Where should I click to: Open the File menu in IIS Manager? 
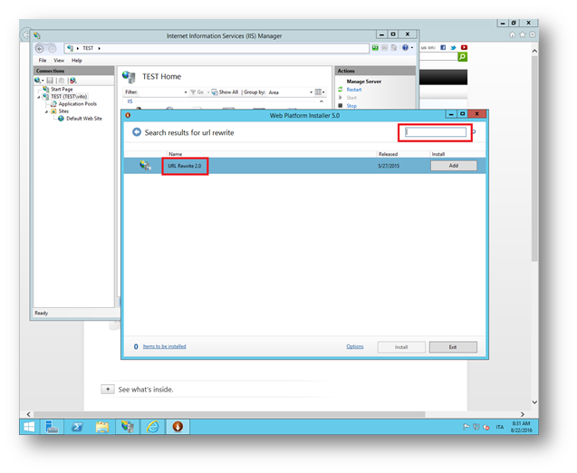coord(43,61)
